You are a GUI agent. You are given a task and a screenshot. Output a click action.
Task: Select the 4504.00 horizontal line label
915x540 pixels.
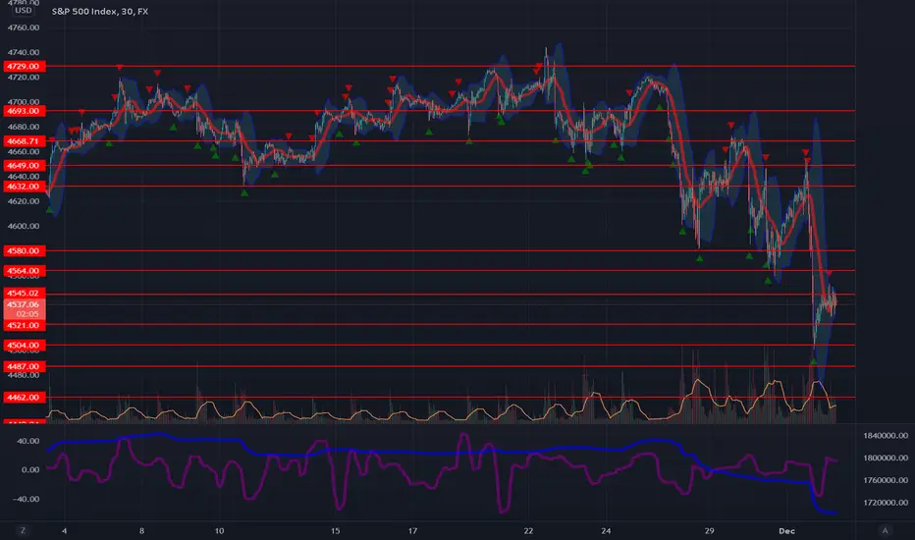tap(24, 345)
